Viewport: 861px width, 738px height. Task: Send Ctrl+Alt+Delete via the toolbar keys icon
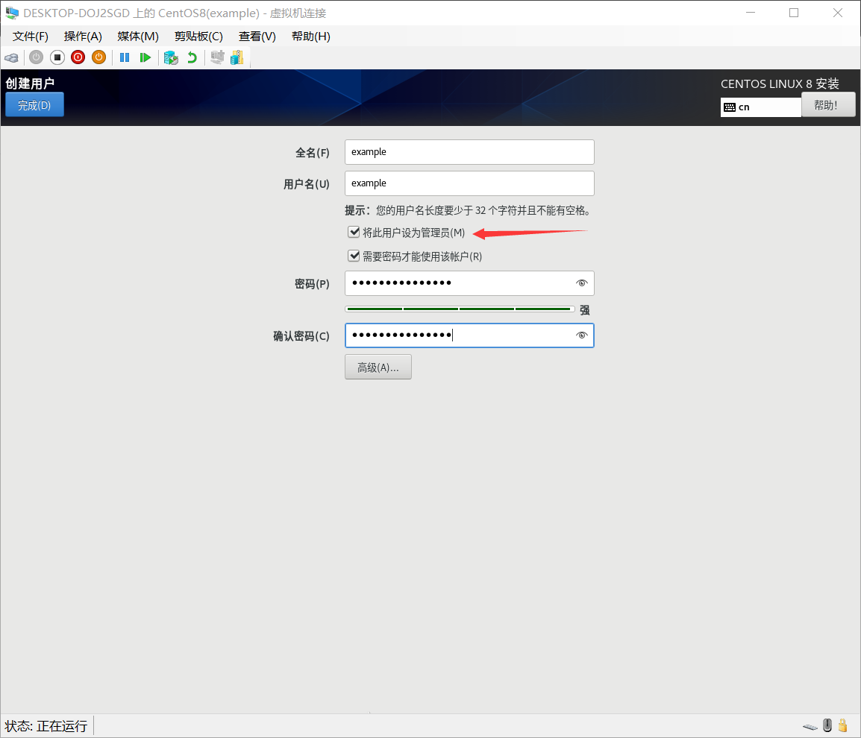[11, 57]
